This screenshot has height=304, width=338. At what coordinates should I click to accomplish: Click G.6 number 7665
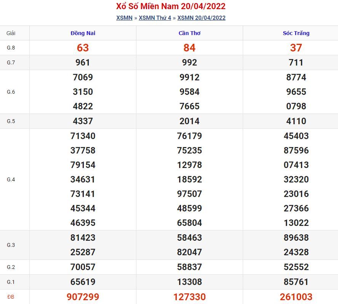tap(189, 106)
